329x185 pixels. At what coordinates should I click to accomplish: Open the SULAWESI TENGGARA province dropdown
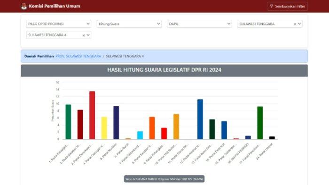(x=270, y=24)
